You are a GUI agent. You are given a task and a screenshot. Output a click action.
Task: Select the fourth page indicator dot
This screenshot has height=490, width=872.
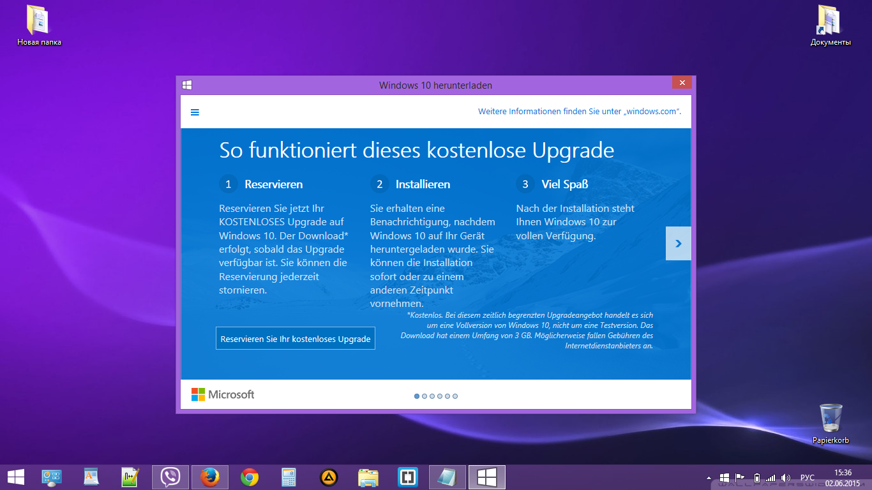(440, 396)
